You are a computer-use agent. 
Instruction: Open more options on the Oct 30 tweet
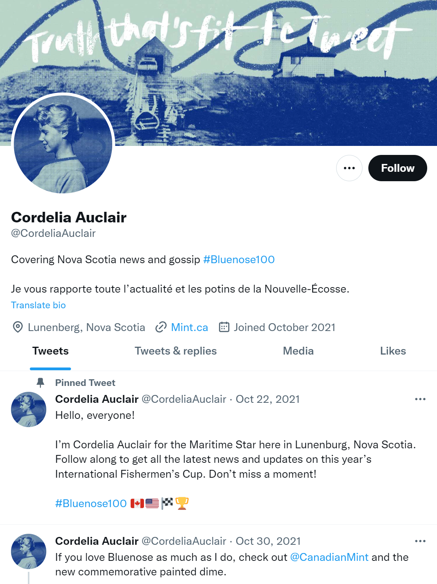tap(420, 541)
